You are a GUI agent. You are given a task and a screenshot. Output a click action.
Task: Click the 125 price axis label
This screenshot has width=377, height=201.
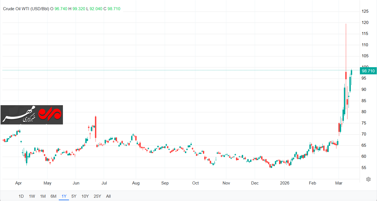tap(365, 11)
